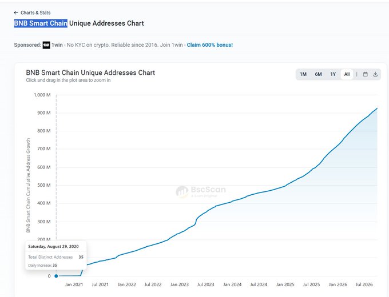Open the Claim 600% bonus link
Image resolution: width=389 pixels, height=297 pixels.
tap(209, 45)
